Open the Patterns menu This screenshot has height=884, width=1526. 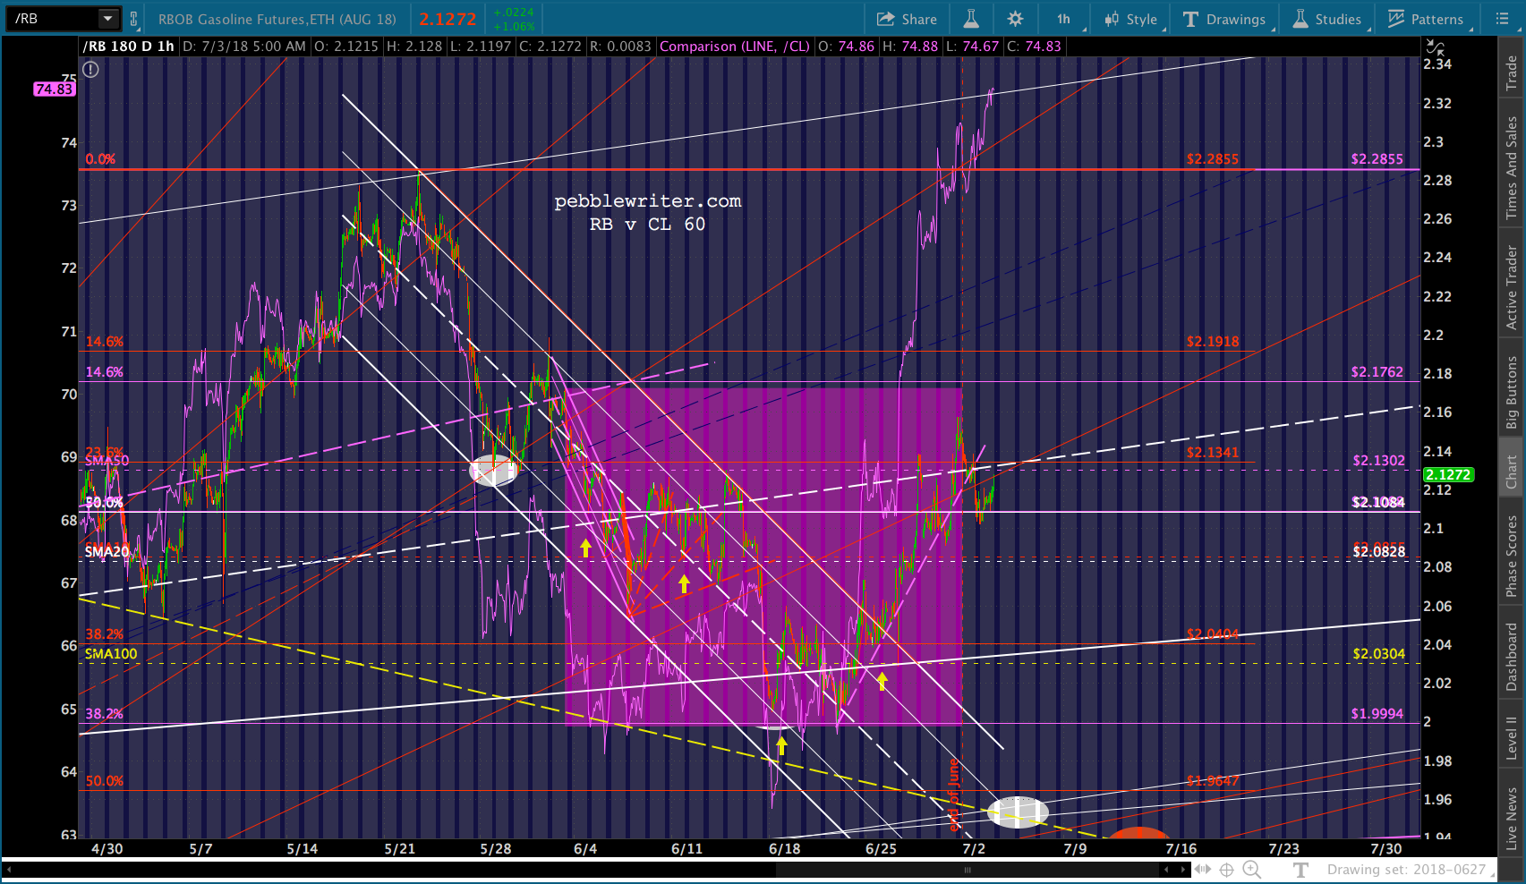1426,19
